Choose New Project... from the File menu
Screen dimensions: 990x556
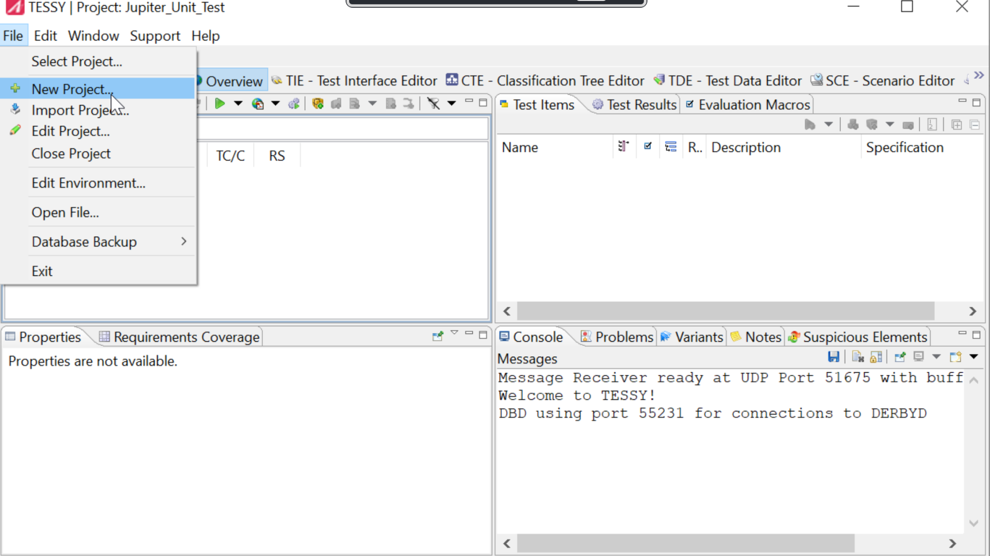[98, 89]
